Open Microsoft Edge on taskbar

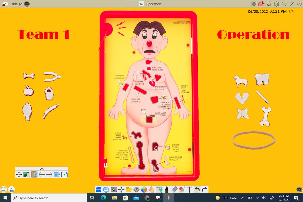pyautogui.click(x=104, y=198)
